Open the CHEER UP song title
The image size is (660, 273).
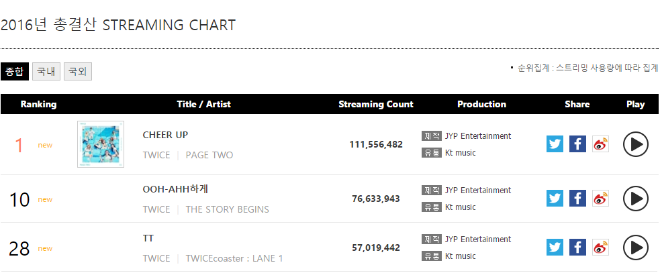(165, 135)
